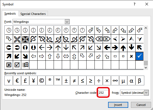
Task: Select the bold up-right diagonal arrow symbol
Action: (x=9, y=56)
